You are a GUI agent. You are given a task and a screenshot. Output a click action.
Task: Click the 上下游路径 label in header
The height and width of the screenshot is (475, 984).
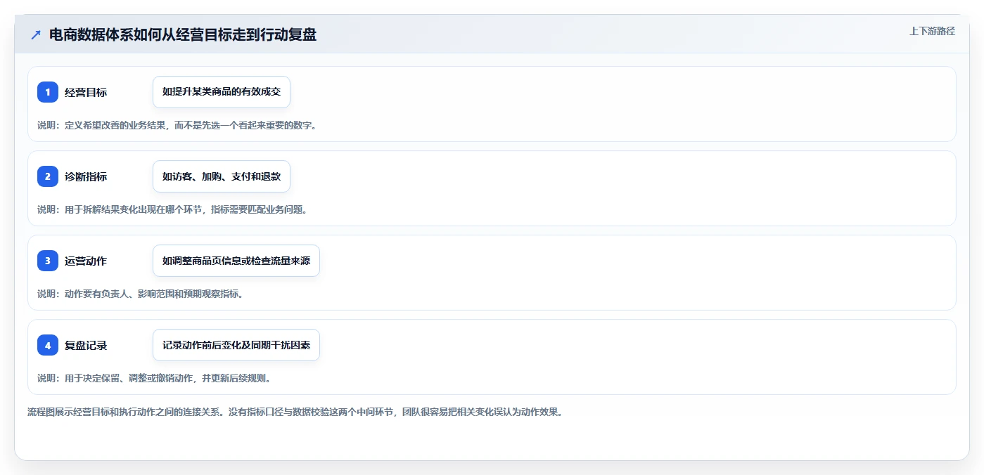tap(932, 31)
